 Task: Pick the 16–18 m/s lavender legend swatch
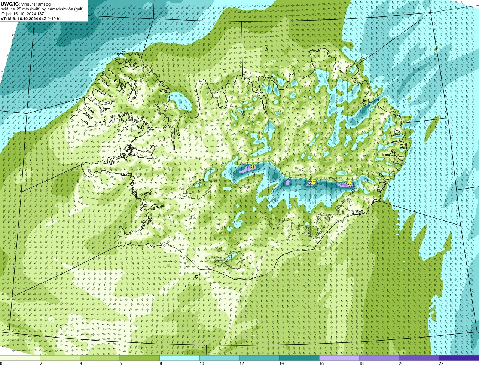(339, 358)
